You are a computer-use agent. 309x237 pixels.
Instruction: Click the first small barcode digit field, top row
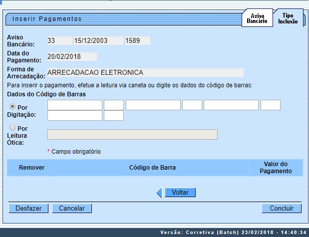[x=114, y=105]
